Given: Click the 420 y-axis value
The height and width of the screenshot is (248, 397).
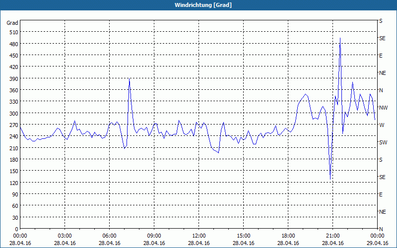Looking at the screenshot, I should 14,67.
